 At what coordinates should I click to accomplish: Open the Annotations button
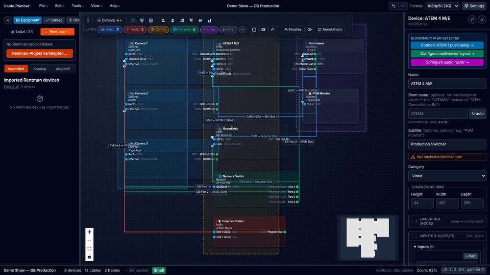330,30
